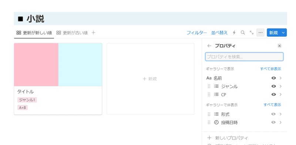
Task: Click the plus icon for 新しいプロパティ
Action: pyautogui.click(x=209, y=138)
